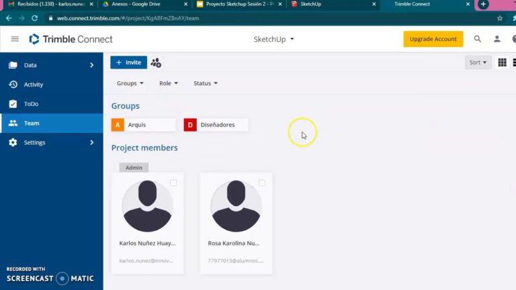Viewport: 516px width, 290px height.
Task: Go to ToDo in the sidebar
Action: (31, 104)
